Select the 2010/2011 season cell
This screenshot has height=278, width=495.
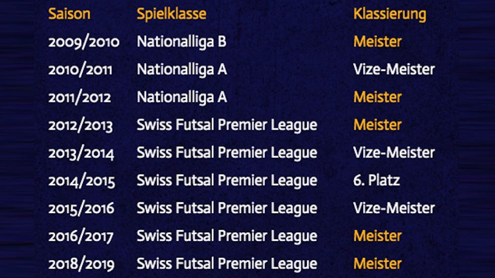[80, 70]
